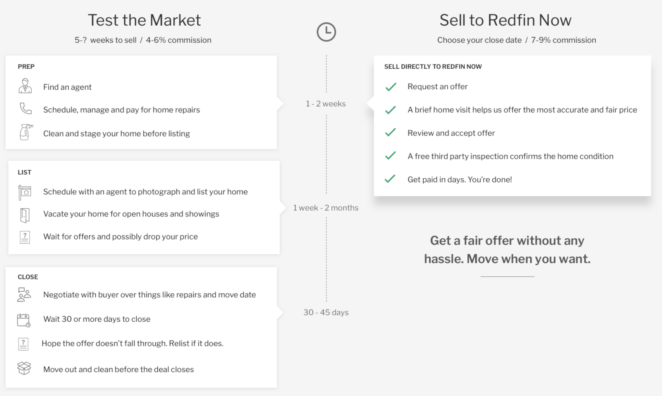Click the green checkmark beside free third party inspection
The height and width of the screenshot is (396, 662).
[x=391, y=156]
